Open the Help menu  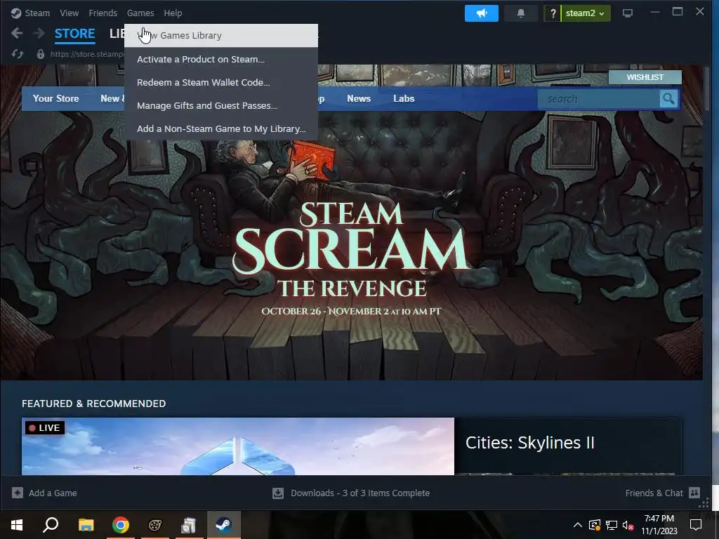[173, 13]
